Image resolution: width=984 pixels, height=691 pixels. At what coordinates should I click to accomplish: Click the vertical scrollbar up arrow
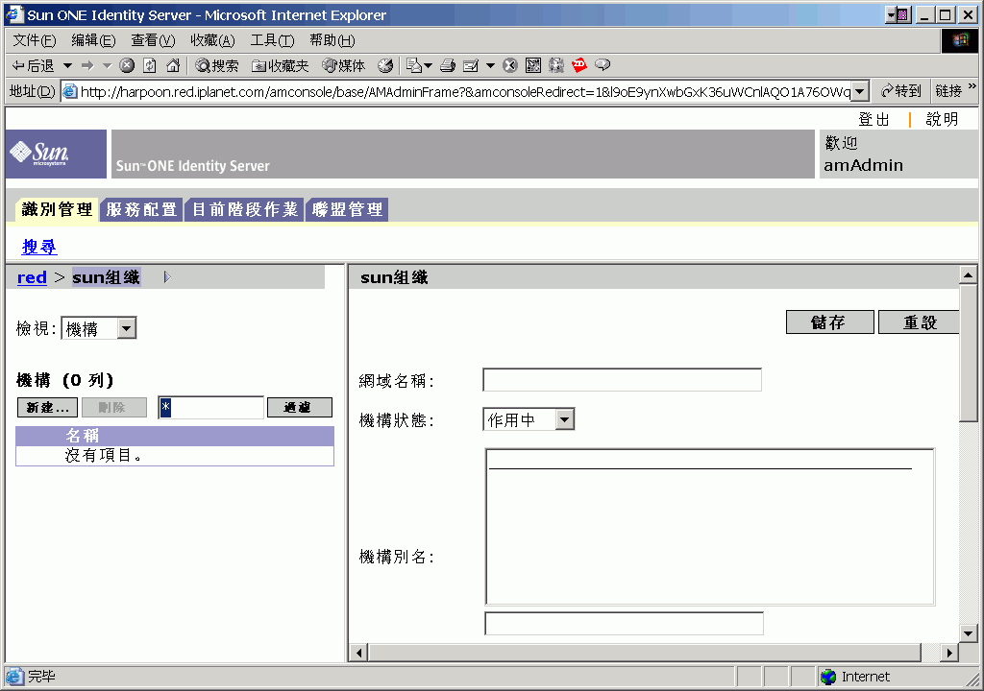pyautogui.click(x=968, y=274)
